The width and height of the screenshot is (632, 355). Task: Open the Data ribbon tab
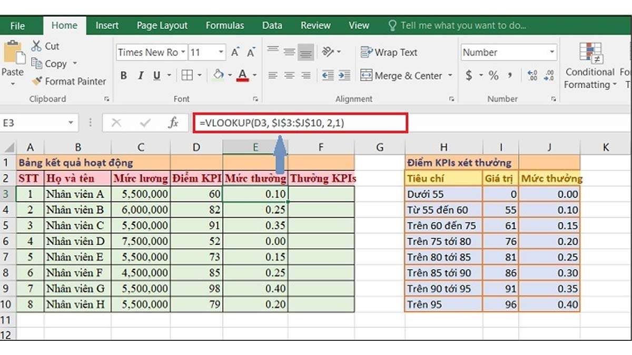[x=272, y=25]
